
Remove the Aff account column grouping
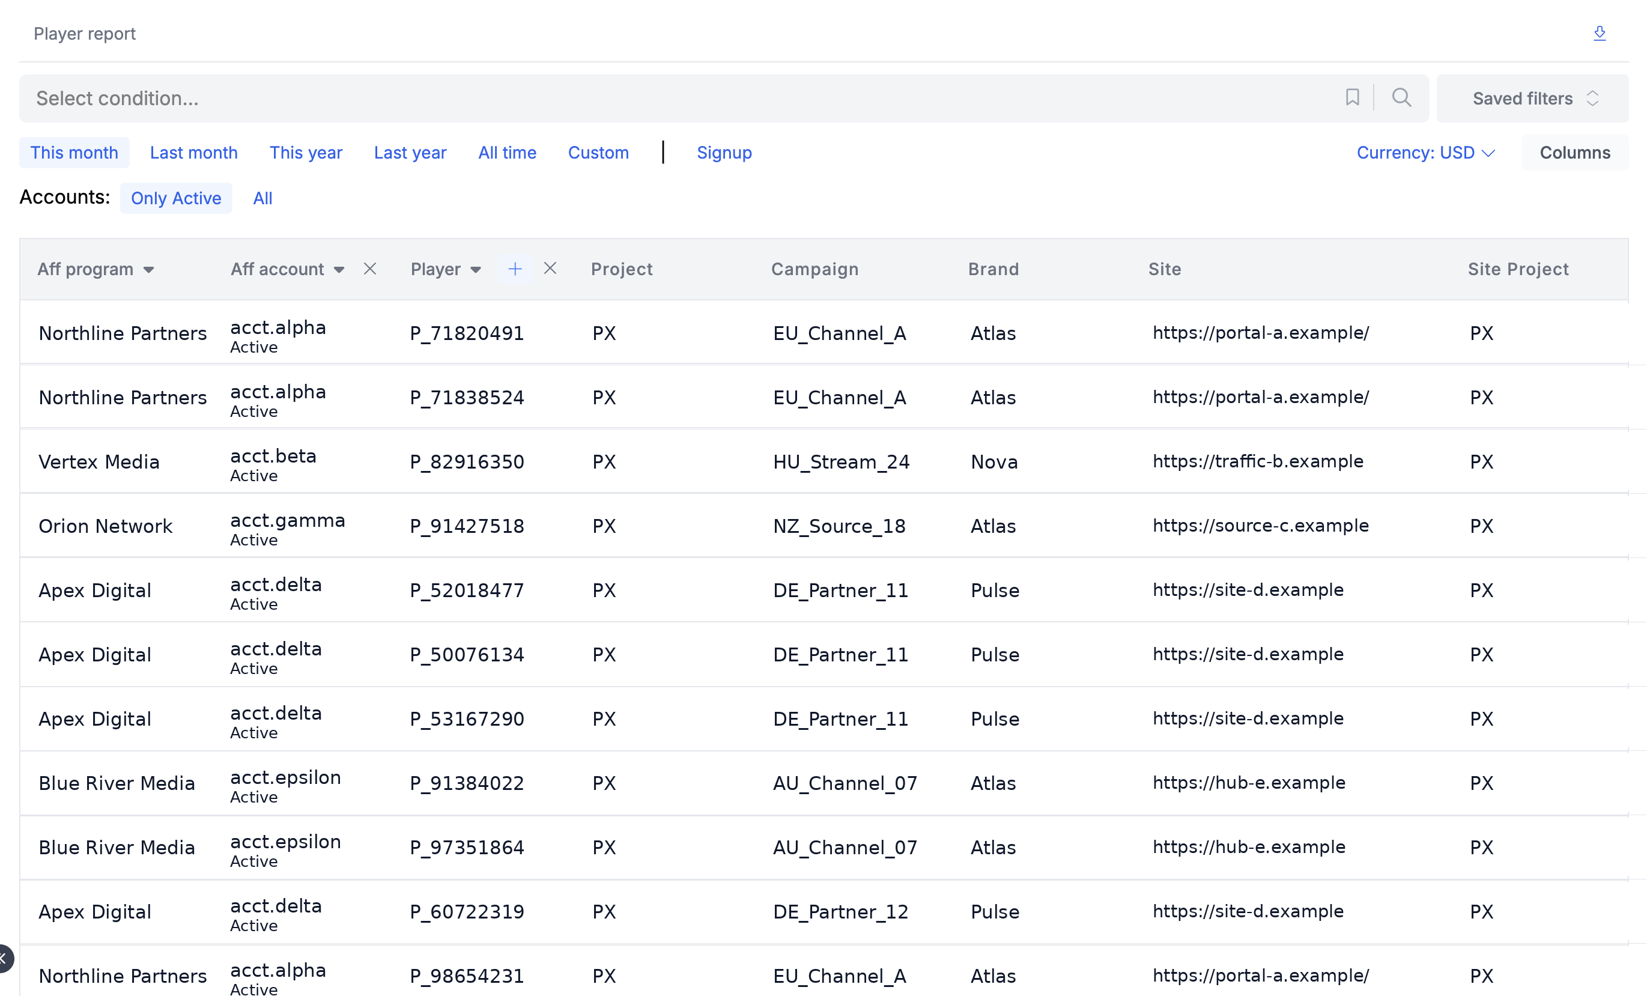pyautogui.click(x=369, y=269)
